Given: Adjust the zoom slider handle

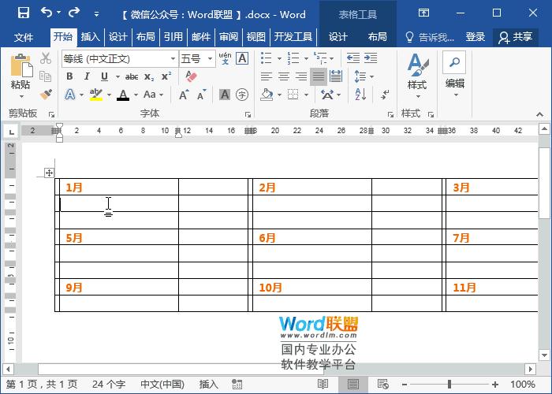Looking at the screenshot, I should pos(449,385).
